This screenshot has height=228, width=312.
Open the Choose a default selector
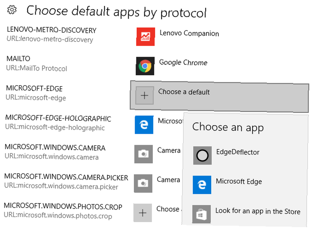[x=219, y=96]
